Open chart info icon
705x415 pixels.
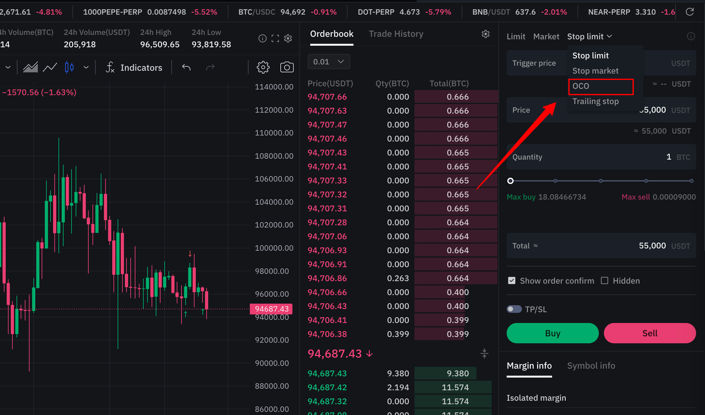pos(262,38)
